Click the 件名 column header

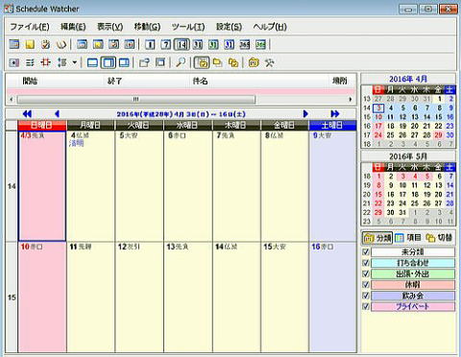tap(200, 81)
